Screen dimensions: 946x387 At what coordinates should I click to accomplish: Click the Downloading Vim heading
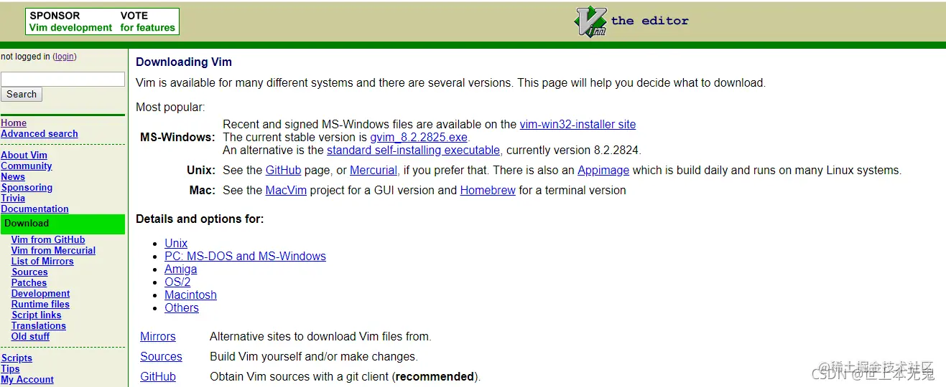(x=184, y=62)
